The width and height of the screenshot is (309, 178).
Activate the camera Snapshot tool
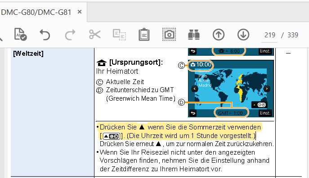(x=169, y=35)
